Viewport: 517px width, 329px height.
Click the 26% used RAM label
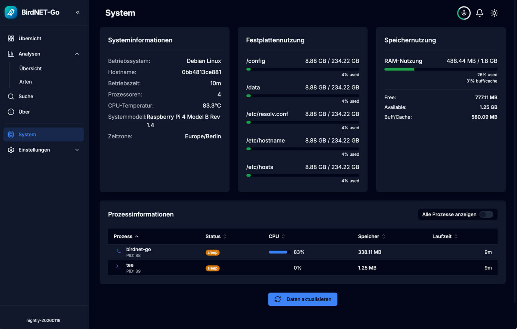[x=487, y=75]
